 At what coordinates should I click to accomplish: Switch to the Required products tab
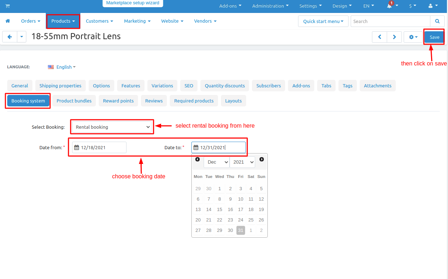(x=194, y=101)
